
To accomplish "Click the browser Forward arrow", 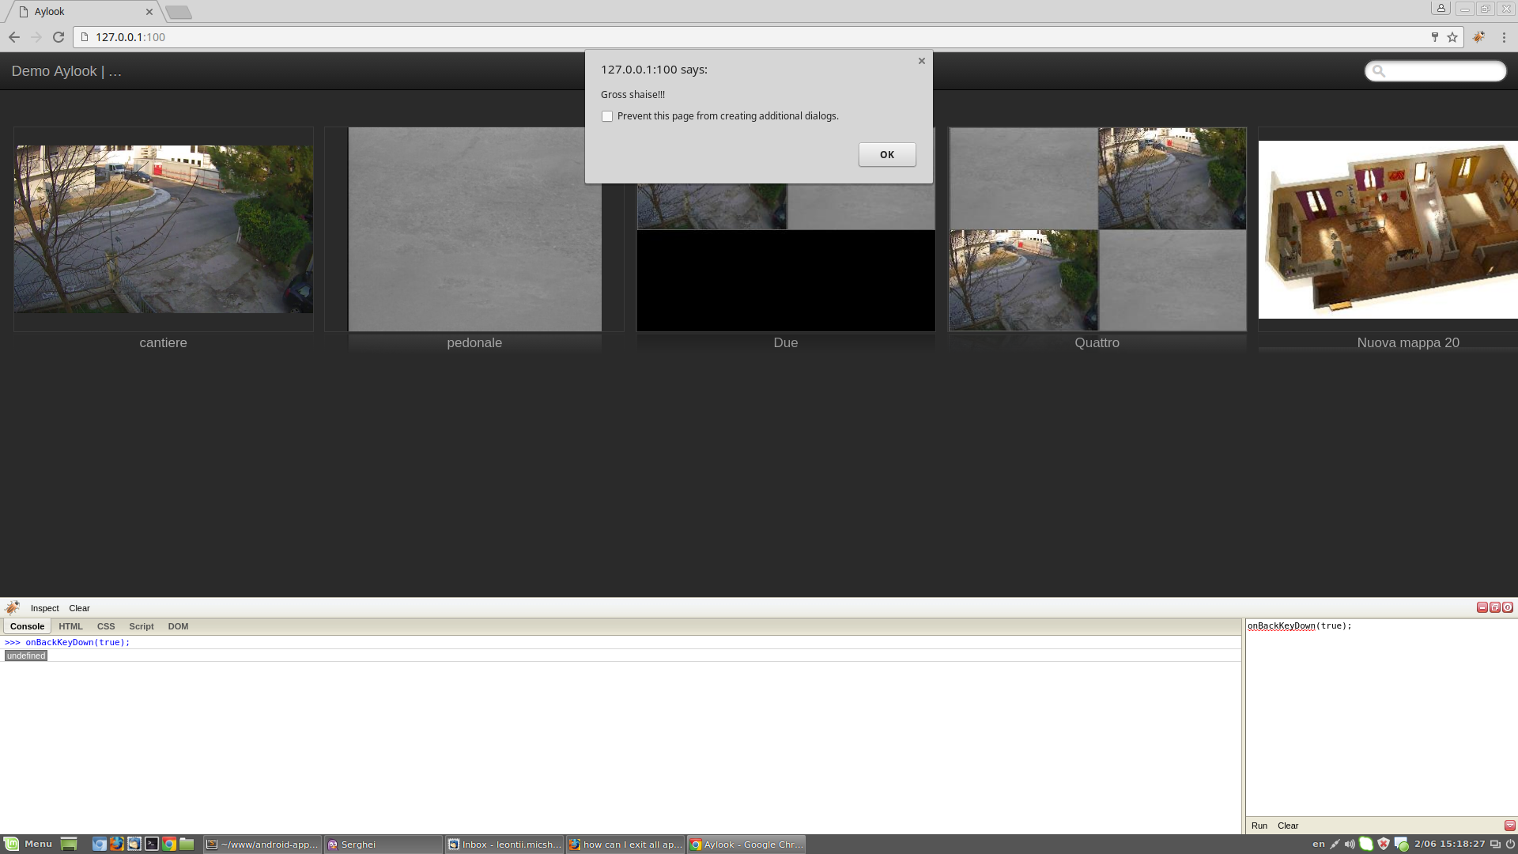I will coord(36,37).
